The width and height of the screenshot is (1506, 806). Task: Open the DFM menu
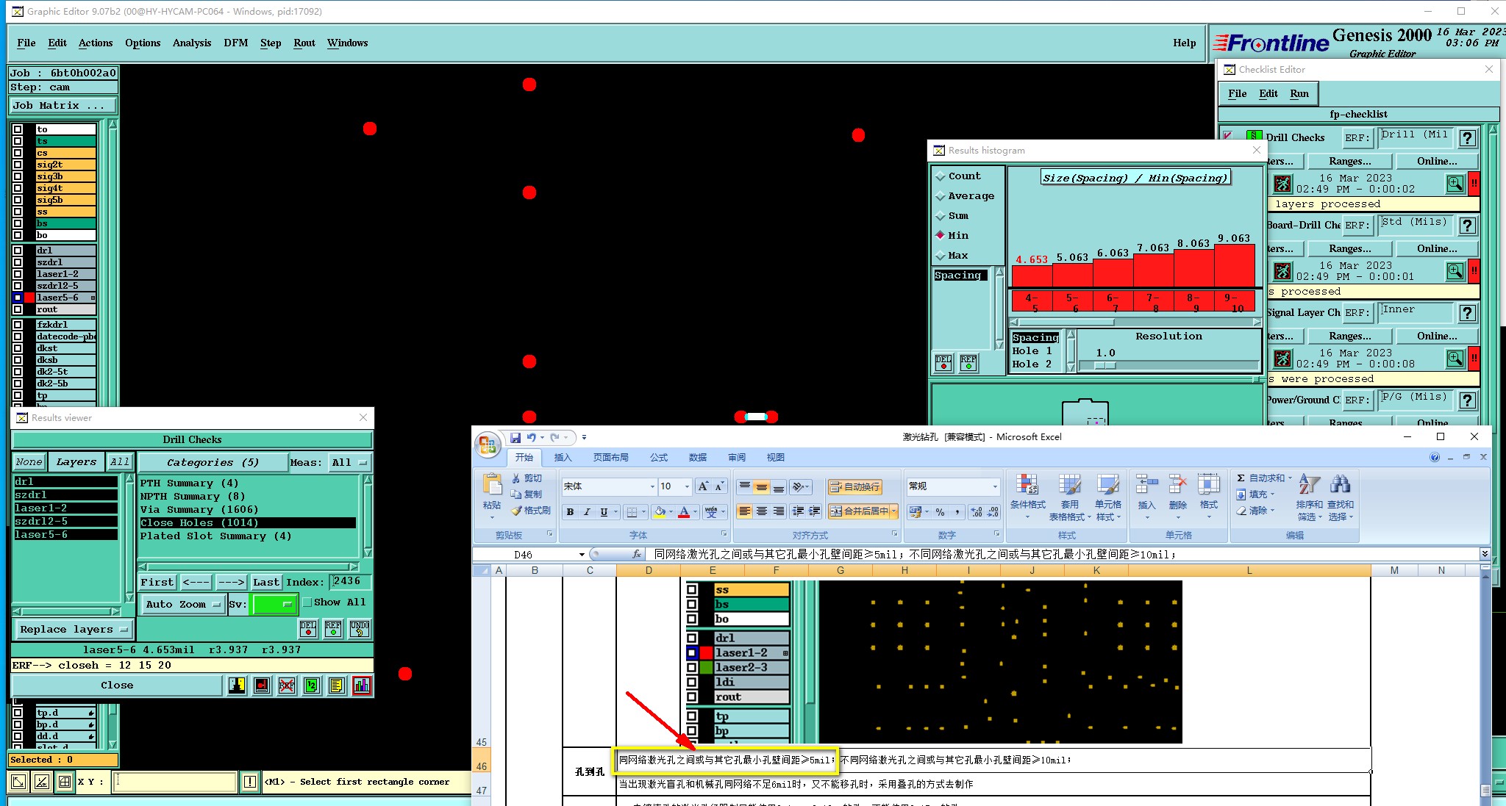click(235, 43)
